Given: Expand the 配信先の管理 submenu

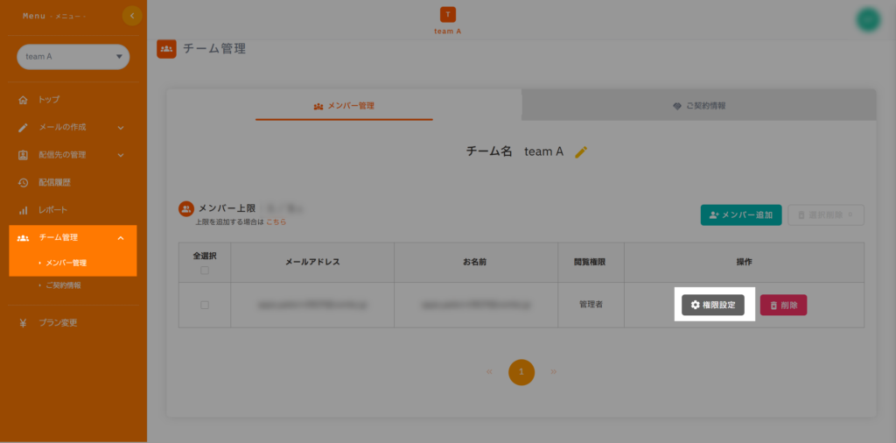Looking at the screenshot, I should point(120,155).
